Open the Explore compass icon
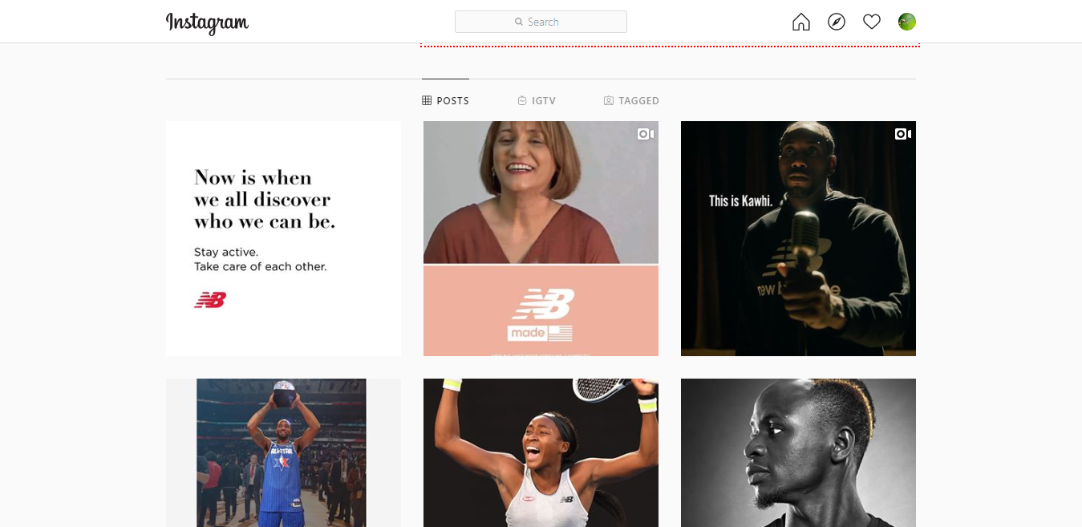The width and height of the screenshot is (1082, 527). (x=837, y=22)
